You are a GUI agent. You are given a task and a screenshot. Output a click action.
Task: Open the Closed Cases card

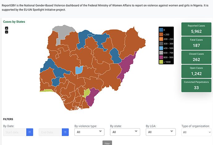click(196, 57)
